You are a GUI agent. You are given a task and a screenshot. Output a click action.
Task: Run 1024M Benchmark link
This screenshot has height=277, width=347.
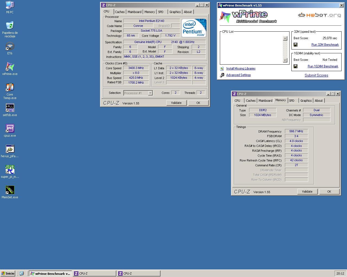323,66
